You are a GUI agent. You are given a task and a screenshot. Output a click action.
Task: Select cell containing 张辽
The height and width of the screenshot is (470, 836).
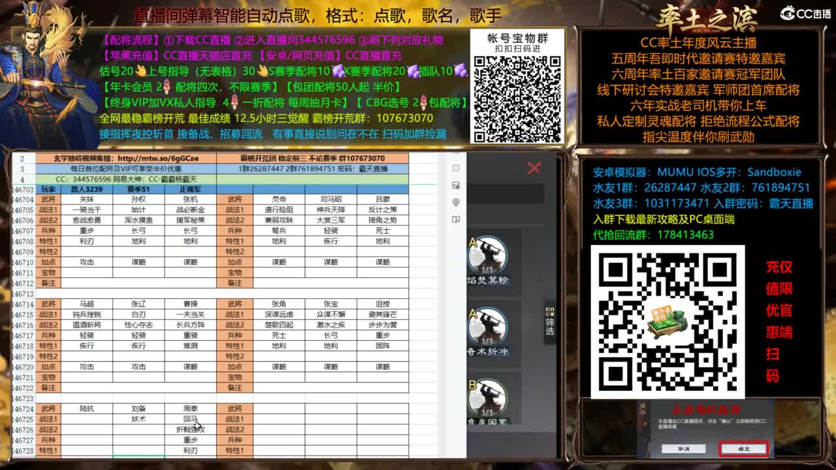[x=138, y=304]
